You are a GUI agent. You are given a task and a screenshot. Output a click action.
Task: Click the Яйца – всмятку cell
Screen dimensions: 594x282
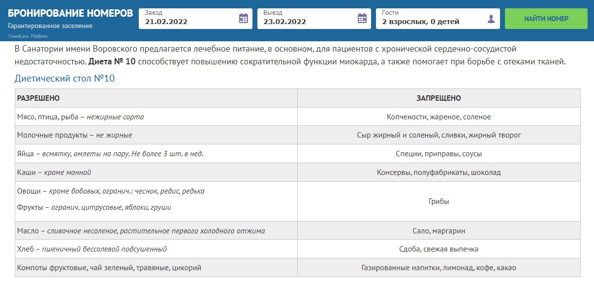tap(156, 154)
